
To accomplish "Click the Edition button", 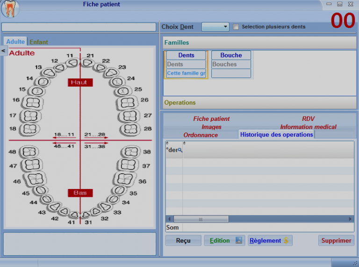I will coord(224,240).
